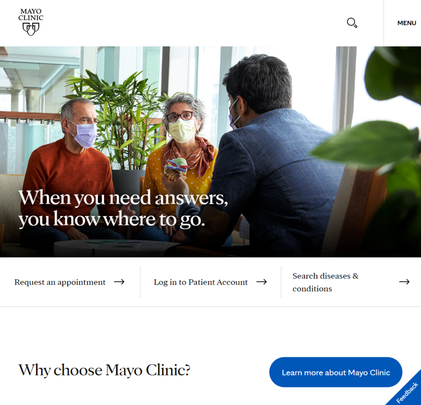Open the Request an appointment link
This screenshot has width=421, height=405.
[x=60, y=282]
